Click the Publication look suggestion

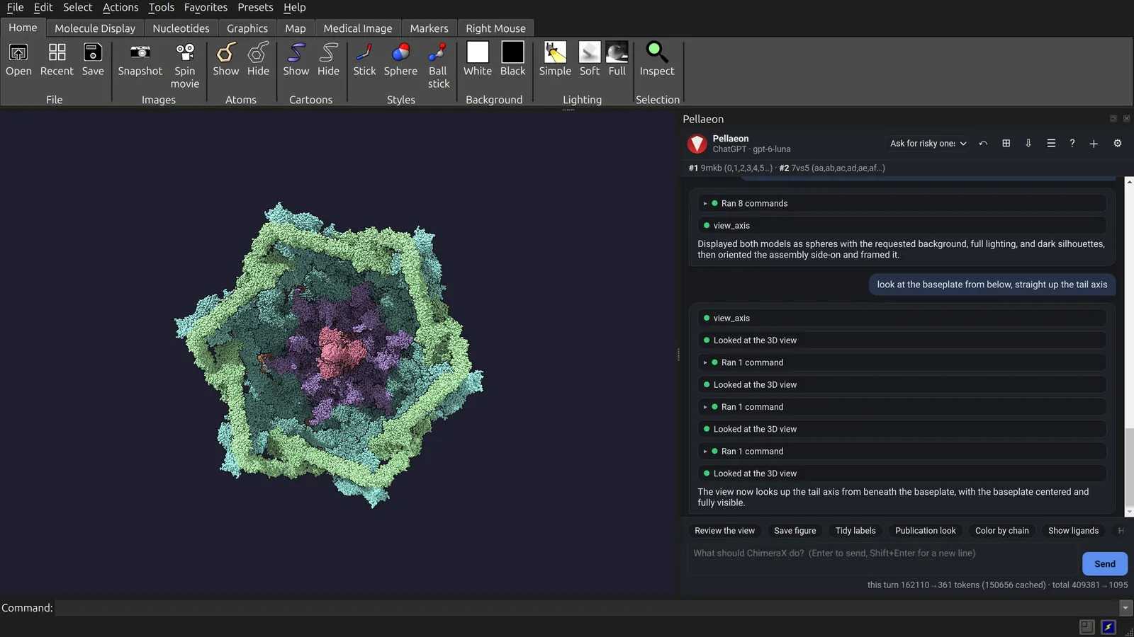pos(925,531)
